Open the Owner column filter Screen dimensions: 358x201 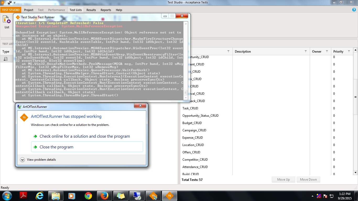[327, 51]
